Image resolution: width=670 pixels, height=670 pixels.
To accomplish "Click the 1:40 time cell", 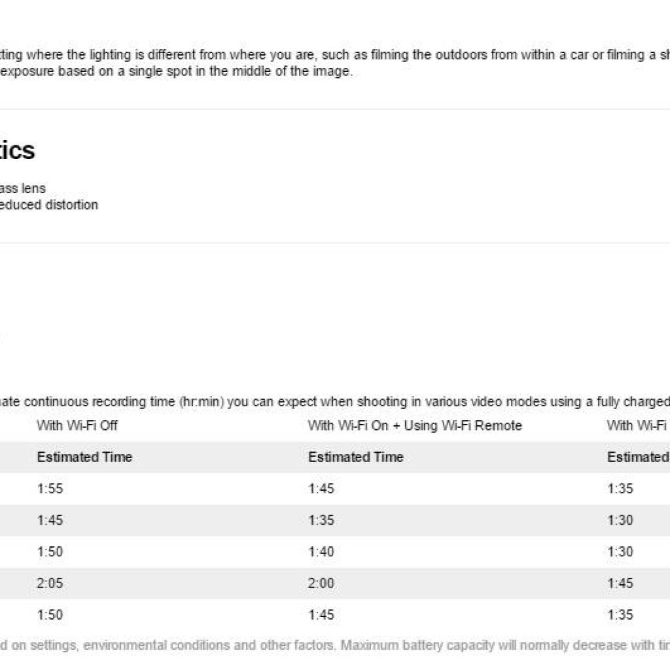I will click(x=321, y=552).
